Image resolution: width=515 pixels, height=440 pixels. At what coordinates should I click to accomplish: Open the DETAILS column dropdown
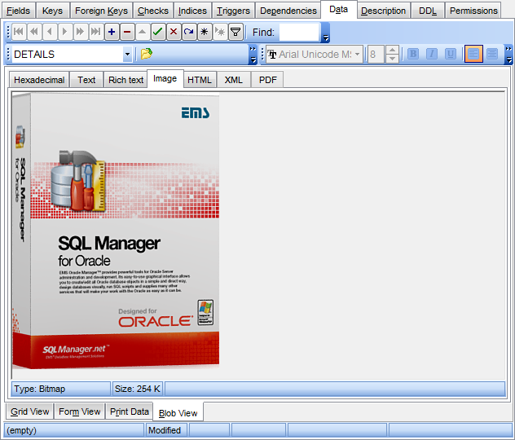coord(127,55)
